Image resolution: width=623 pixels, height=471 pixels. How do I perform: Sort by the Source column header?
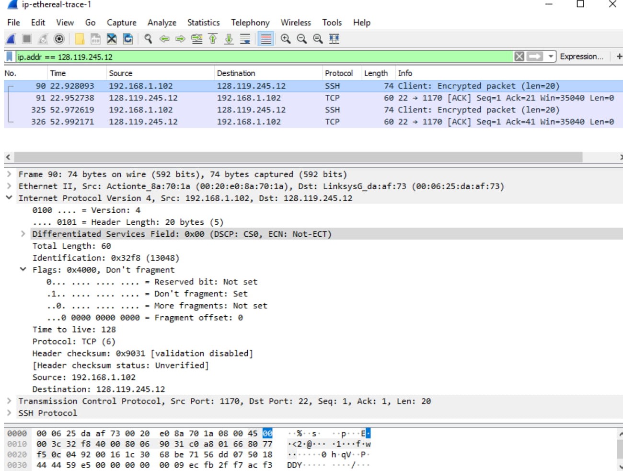coord(160,73)
